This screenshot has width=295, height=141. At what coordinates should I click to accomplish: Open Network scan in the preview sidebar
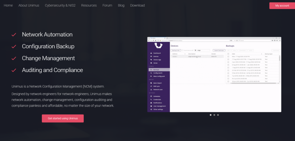pyautogui.click(x=156, y=89)
